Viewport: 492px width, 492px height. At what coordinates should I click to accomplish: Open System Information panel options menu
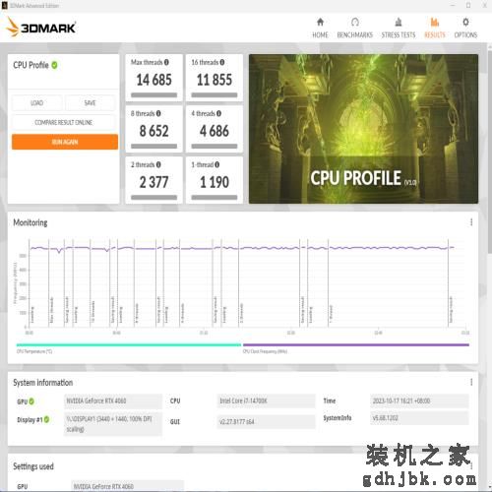(x=471, y=382)
